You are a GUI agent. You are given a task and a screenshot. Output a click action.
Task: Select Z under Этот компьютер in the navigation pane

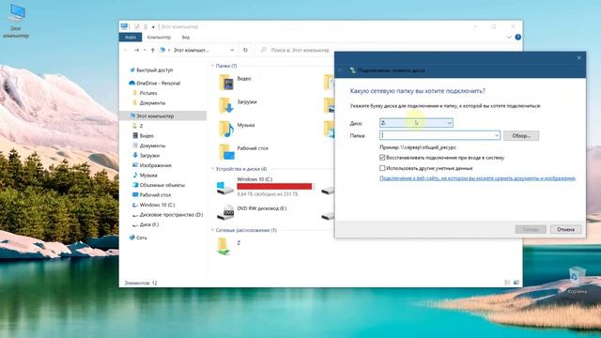[x=138, y=126]
